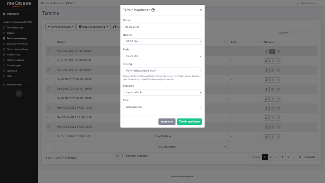Tick the checkbox of the second Mo, 04.01.2021 row
Image resolution: width=325 pixels, height=183 pixels.
(x=49, y=117)
